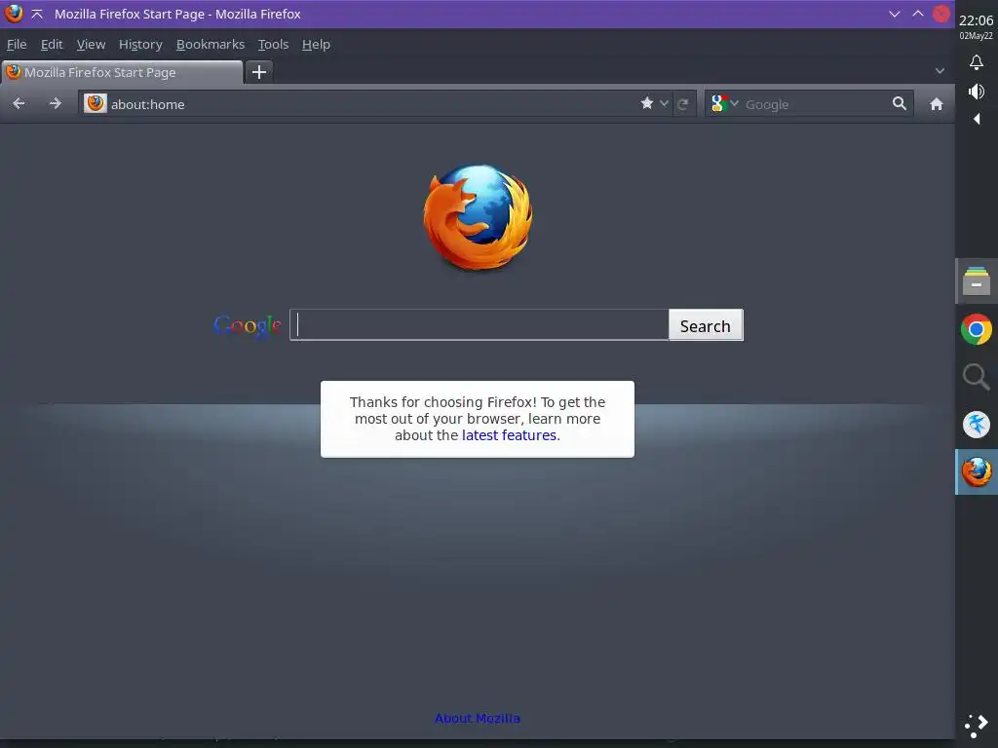
Task: Expand the system tray arrow
Action: click(x=977, y=119)
